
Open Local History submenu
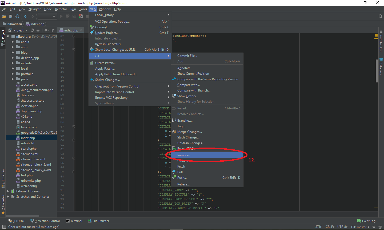click(x=130, y=15)
